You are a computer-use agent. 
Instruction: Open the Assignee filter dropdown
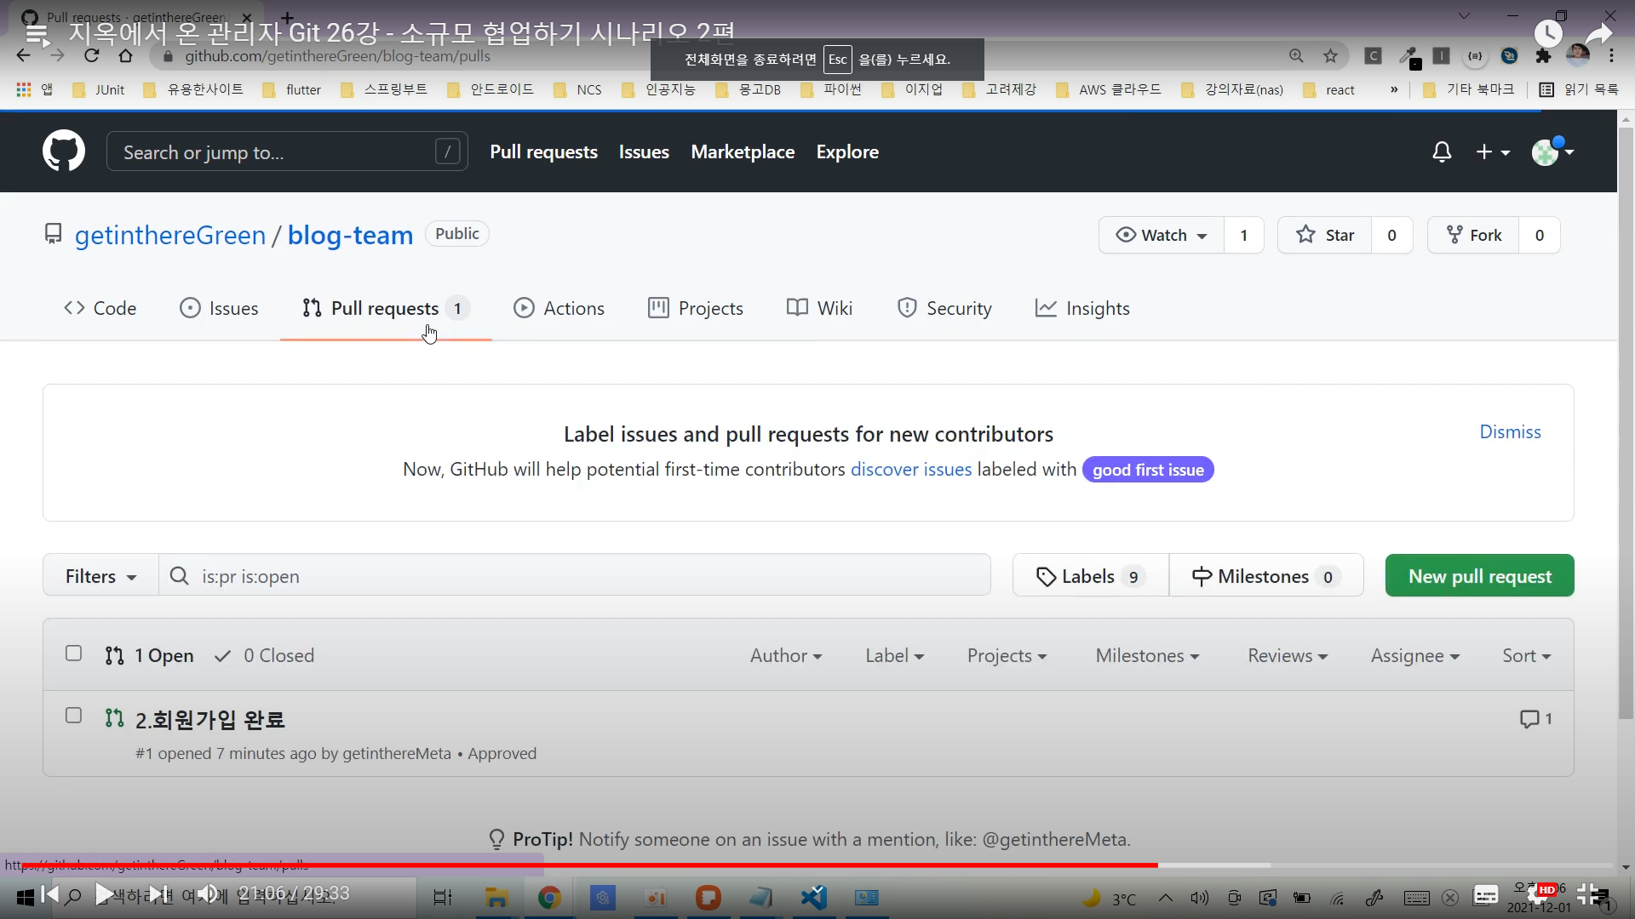[x=1415, y=656]
